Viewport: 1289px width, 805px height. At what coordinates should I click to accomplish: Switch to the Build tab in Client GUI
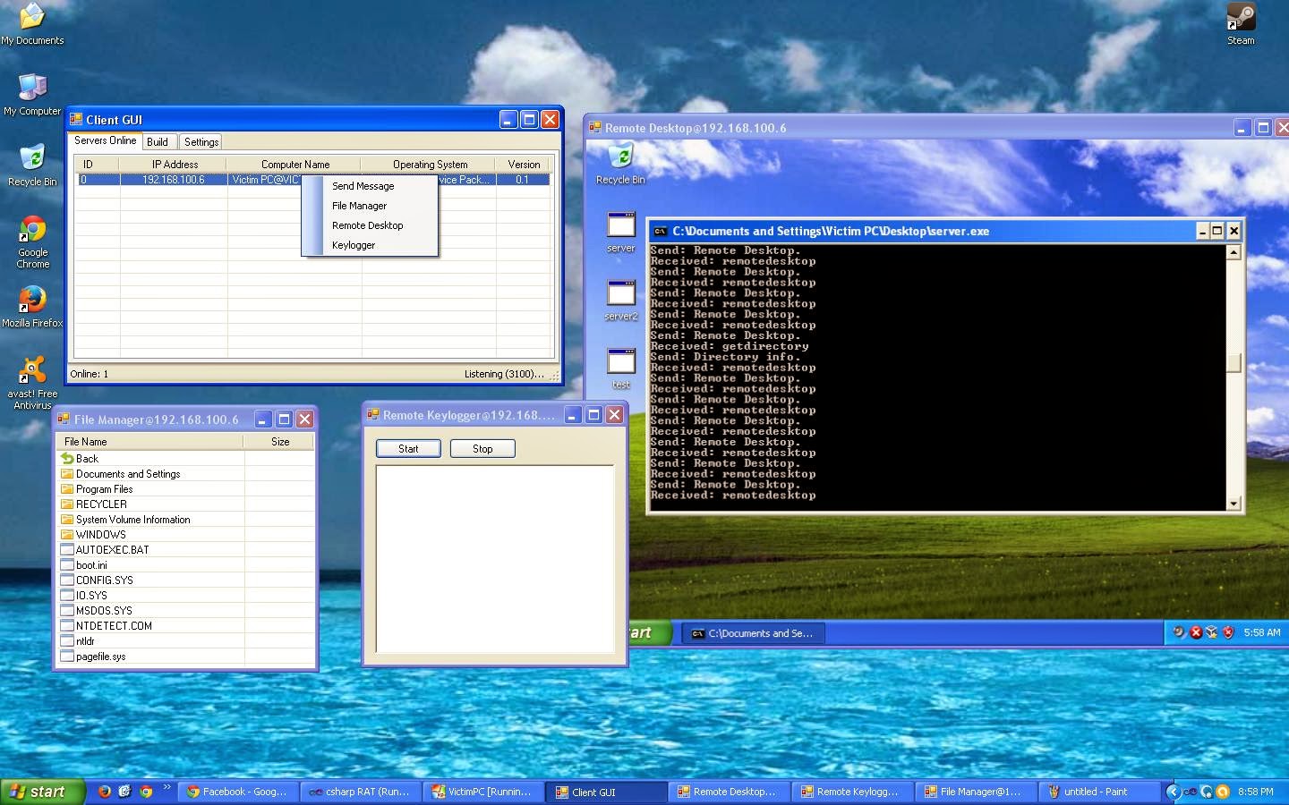pyautogui.click(x=158, y=141)
